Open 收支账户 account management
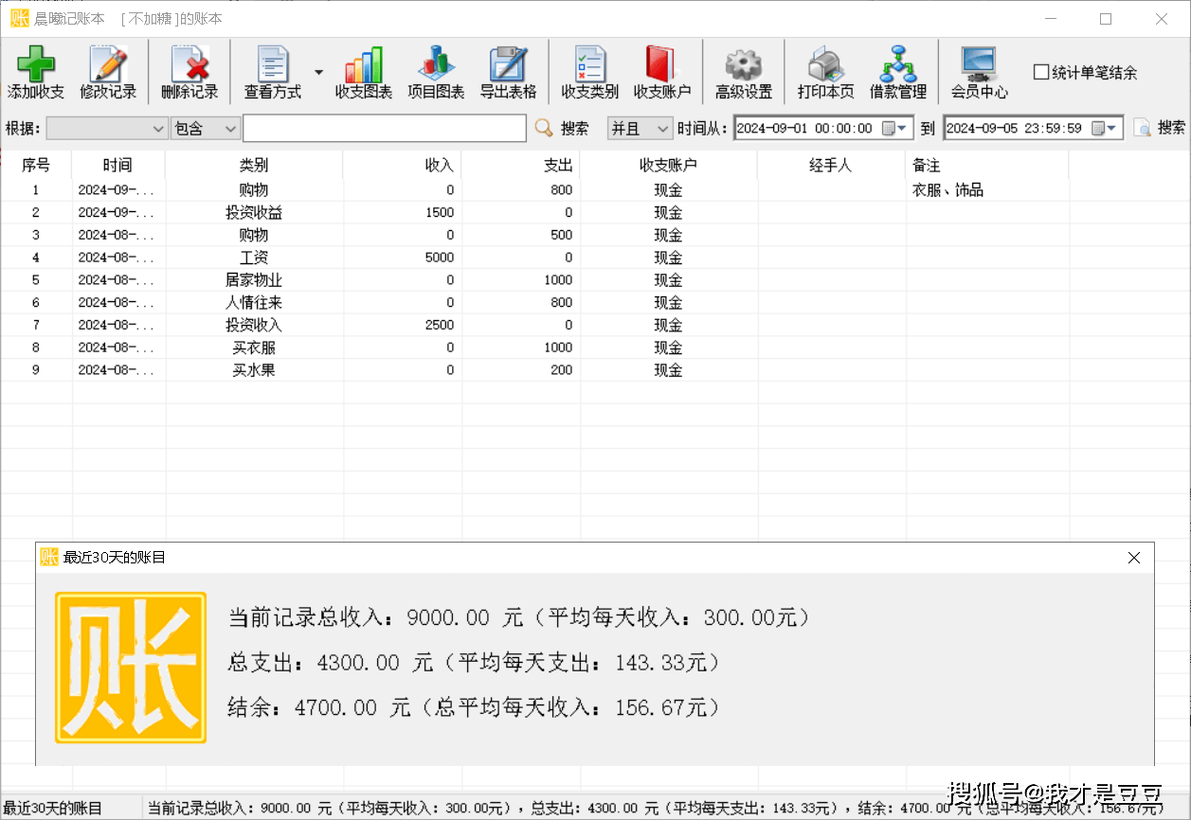Image resolution: width=1191 pixels, height=820 pixels. point(660,71)
